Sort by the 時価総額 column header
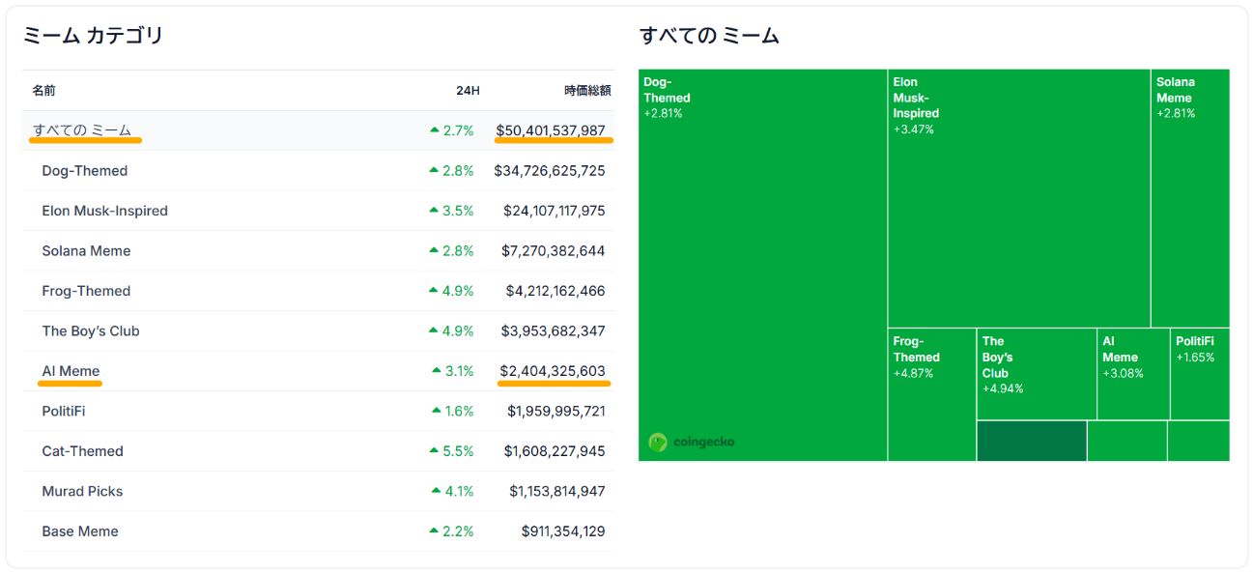Image resolution: width=1253 pixels, height=574 pixels. [x=587, y=91]
